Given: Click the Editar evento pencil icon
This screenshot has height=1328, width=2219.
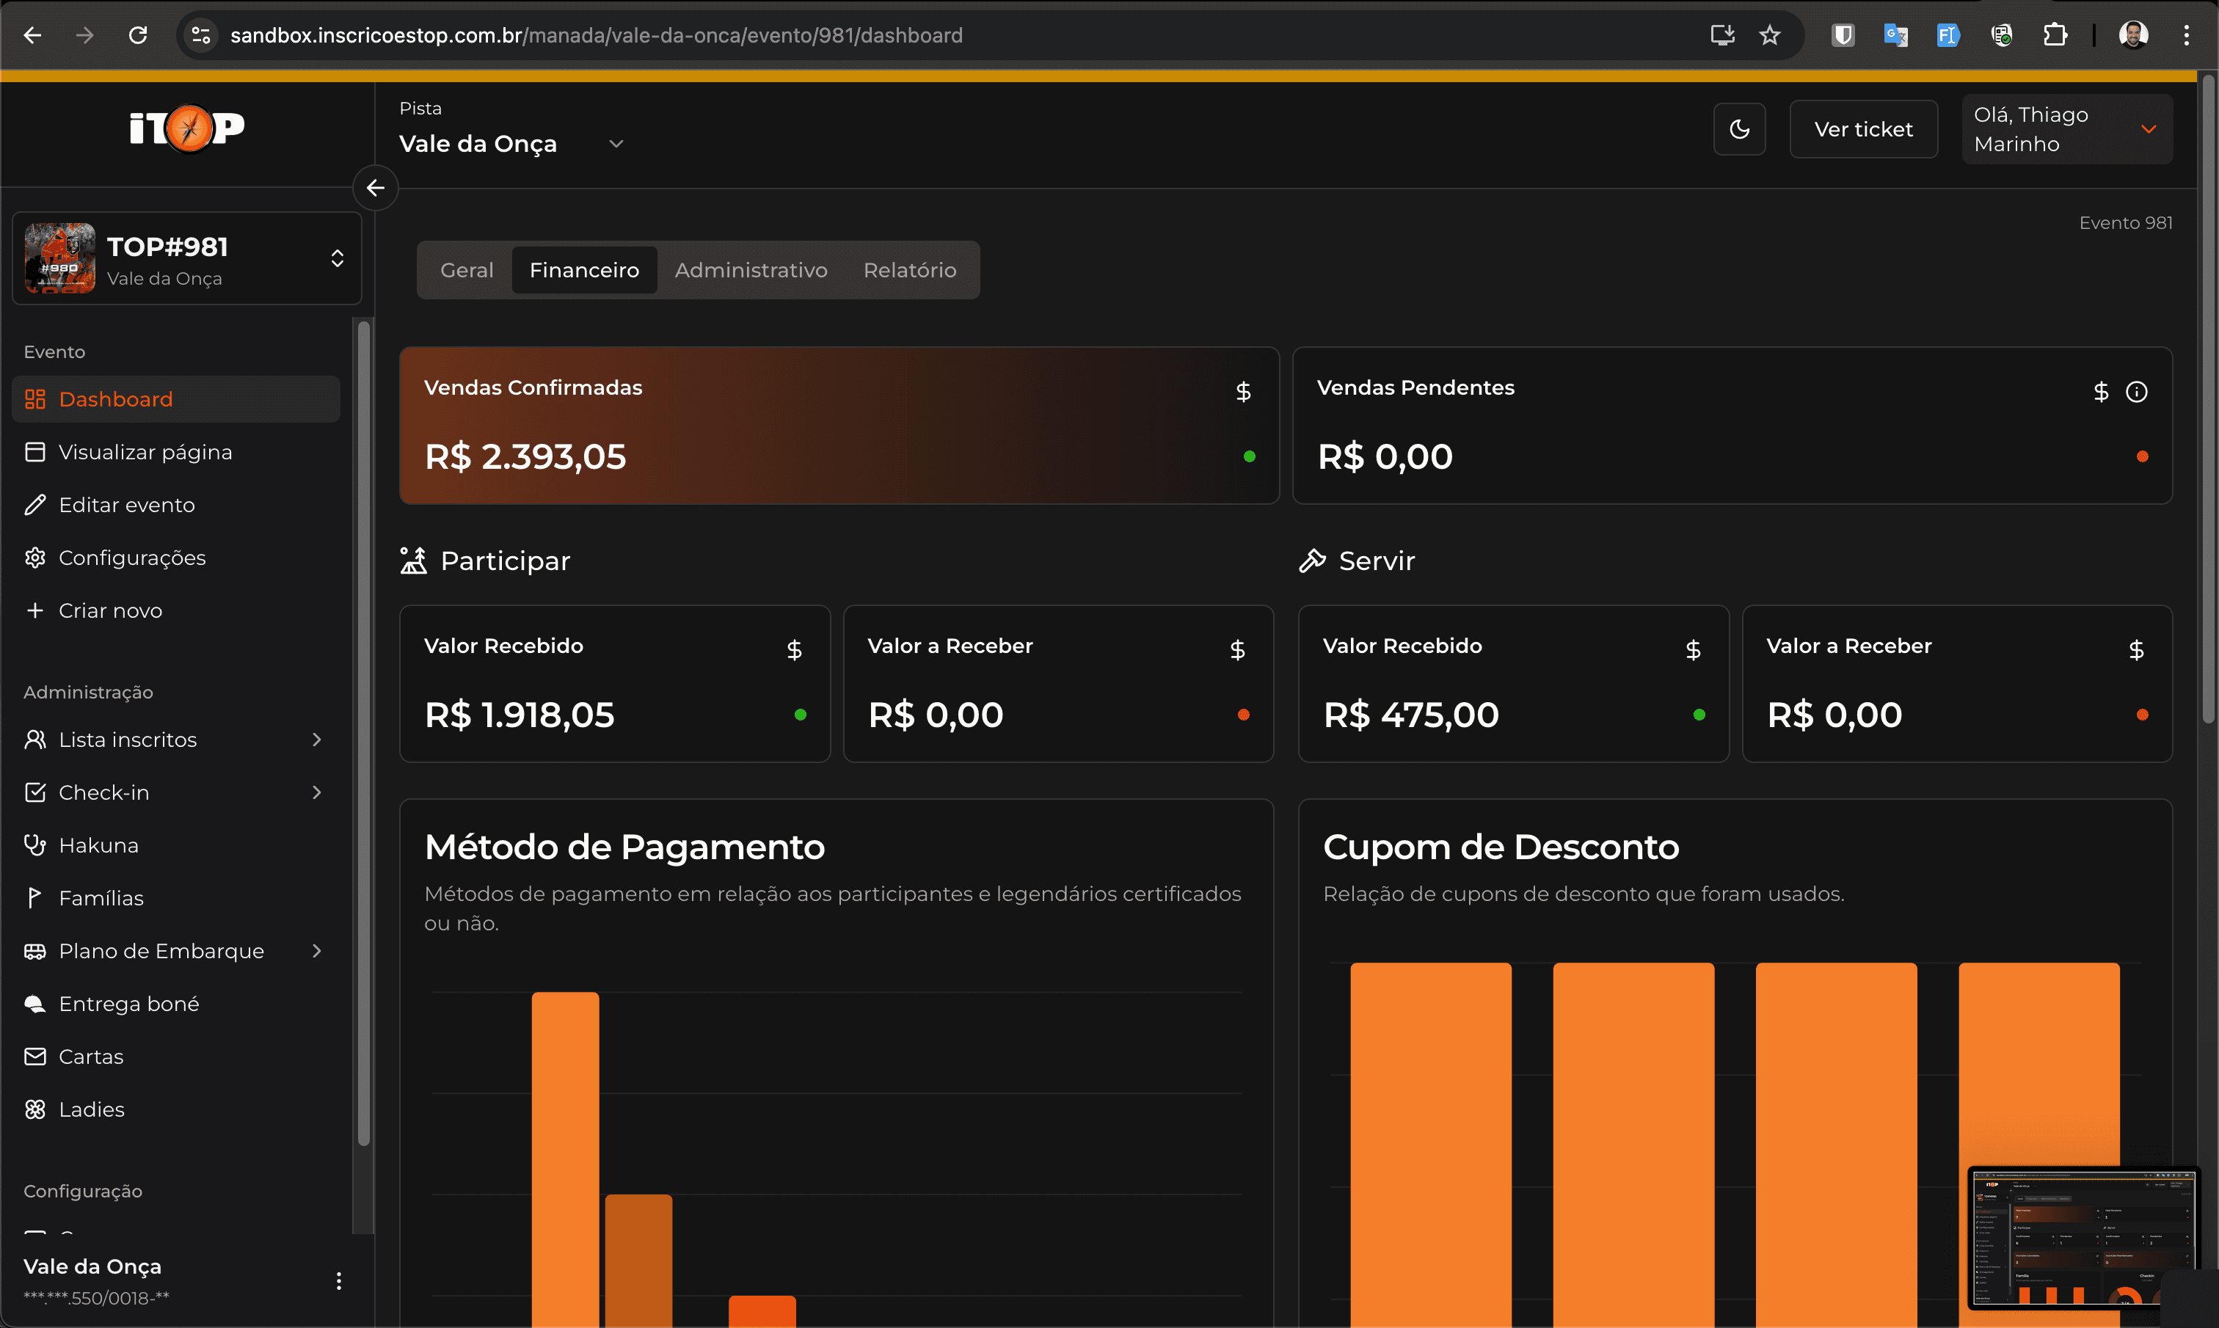Looking at the screenshot, I should 35,505.
